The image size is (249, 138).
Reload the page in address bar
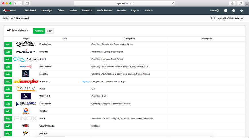pos(173,3)
